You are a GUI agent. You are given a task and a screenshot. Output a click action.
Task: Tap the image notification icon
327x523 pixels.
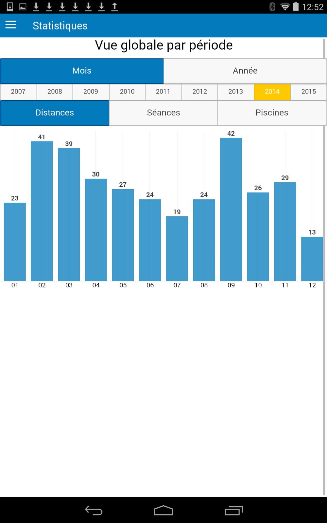pyautogui.click(x=23, y=7)
